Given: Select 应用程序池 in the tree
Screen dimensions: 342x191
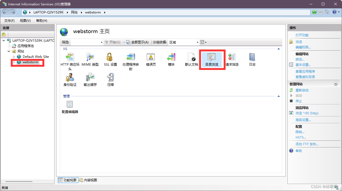Looking at the screenshot, I should [26, 46].
